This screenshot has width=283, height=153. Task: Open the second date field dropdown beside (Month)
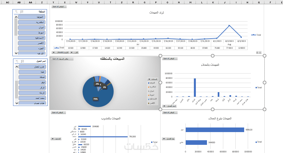click(x=74, y=52)
